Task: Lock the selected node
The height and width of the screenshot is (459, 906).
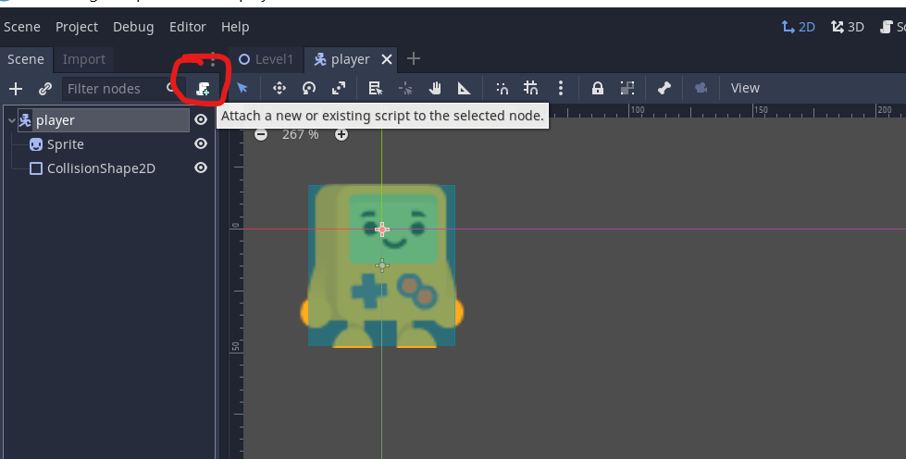Action: coord(598,88)
